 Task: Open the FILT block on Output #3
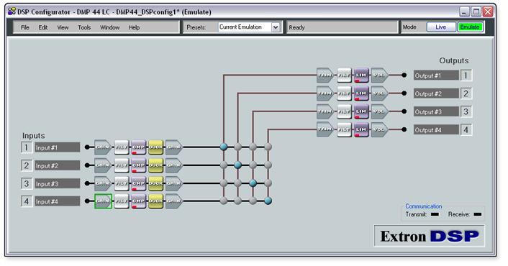(x=344, y=111)
